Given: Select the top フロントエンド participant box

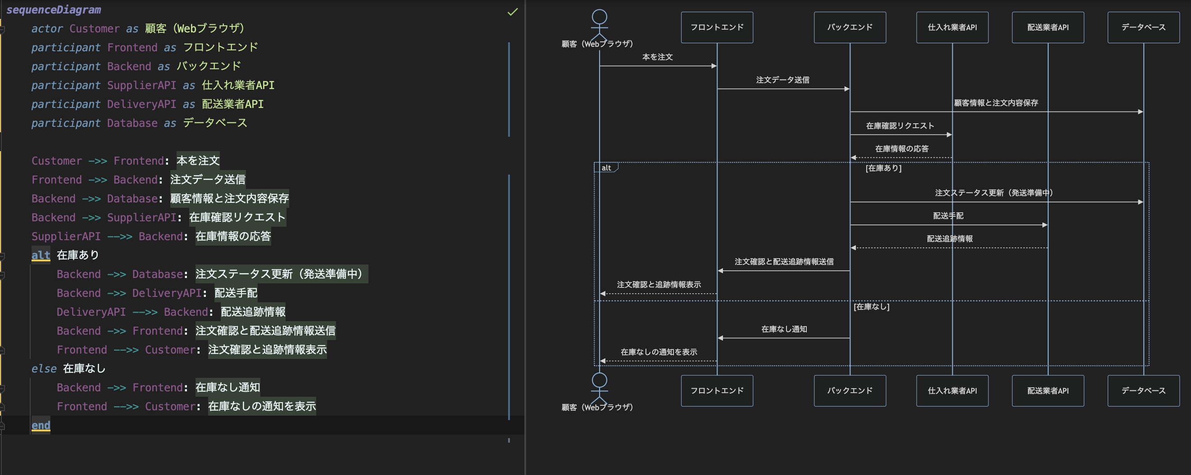Looking at the screenshot, I should [717, 28].
